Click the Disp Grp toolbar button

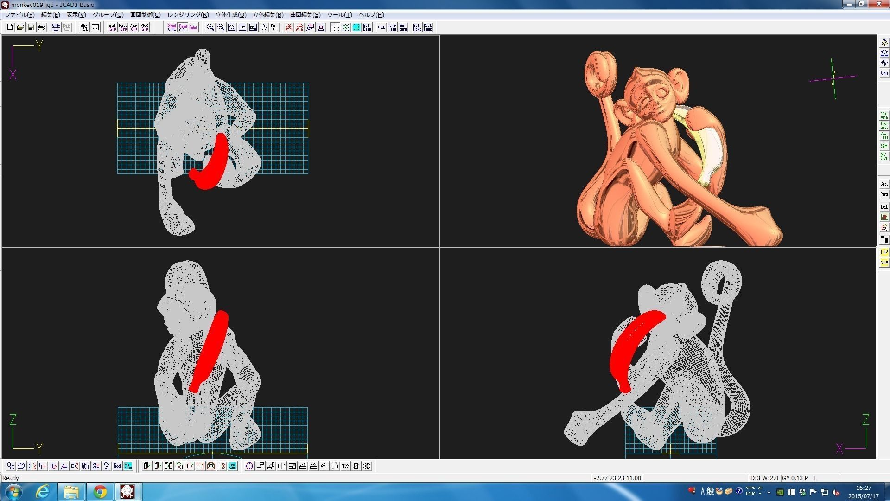pyautogui.click(x=133, y=27)
